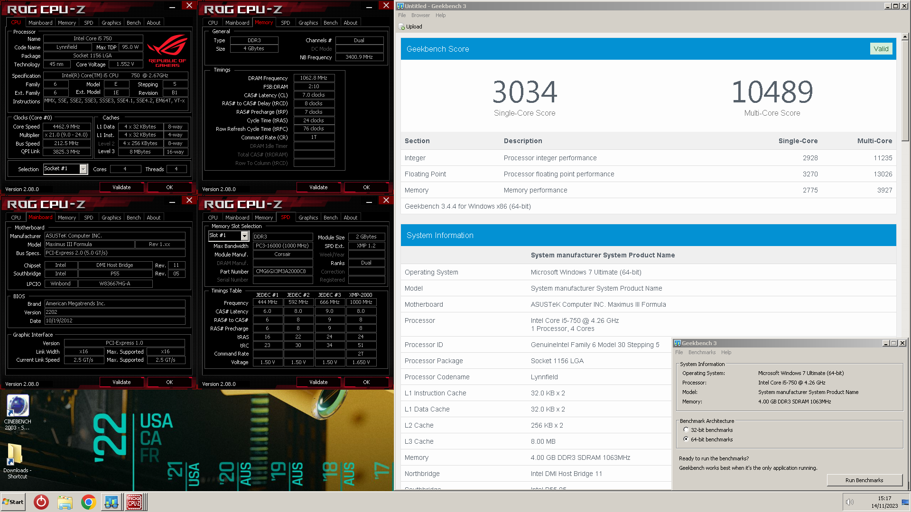Image resolution: width=911 pixels, height=512 pixels.
Task: Click the red power icon in taskbar
Action: tap(41, 502)
